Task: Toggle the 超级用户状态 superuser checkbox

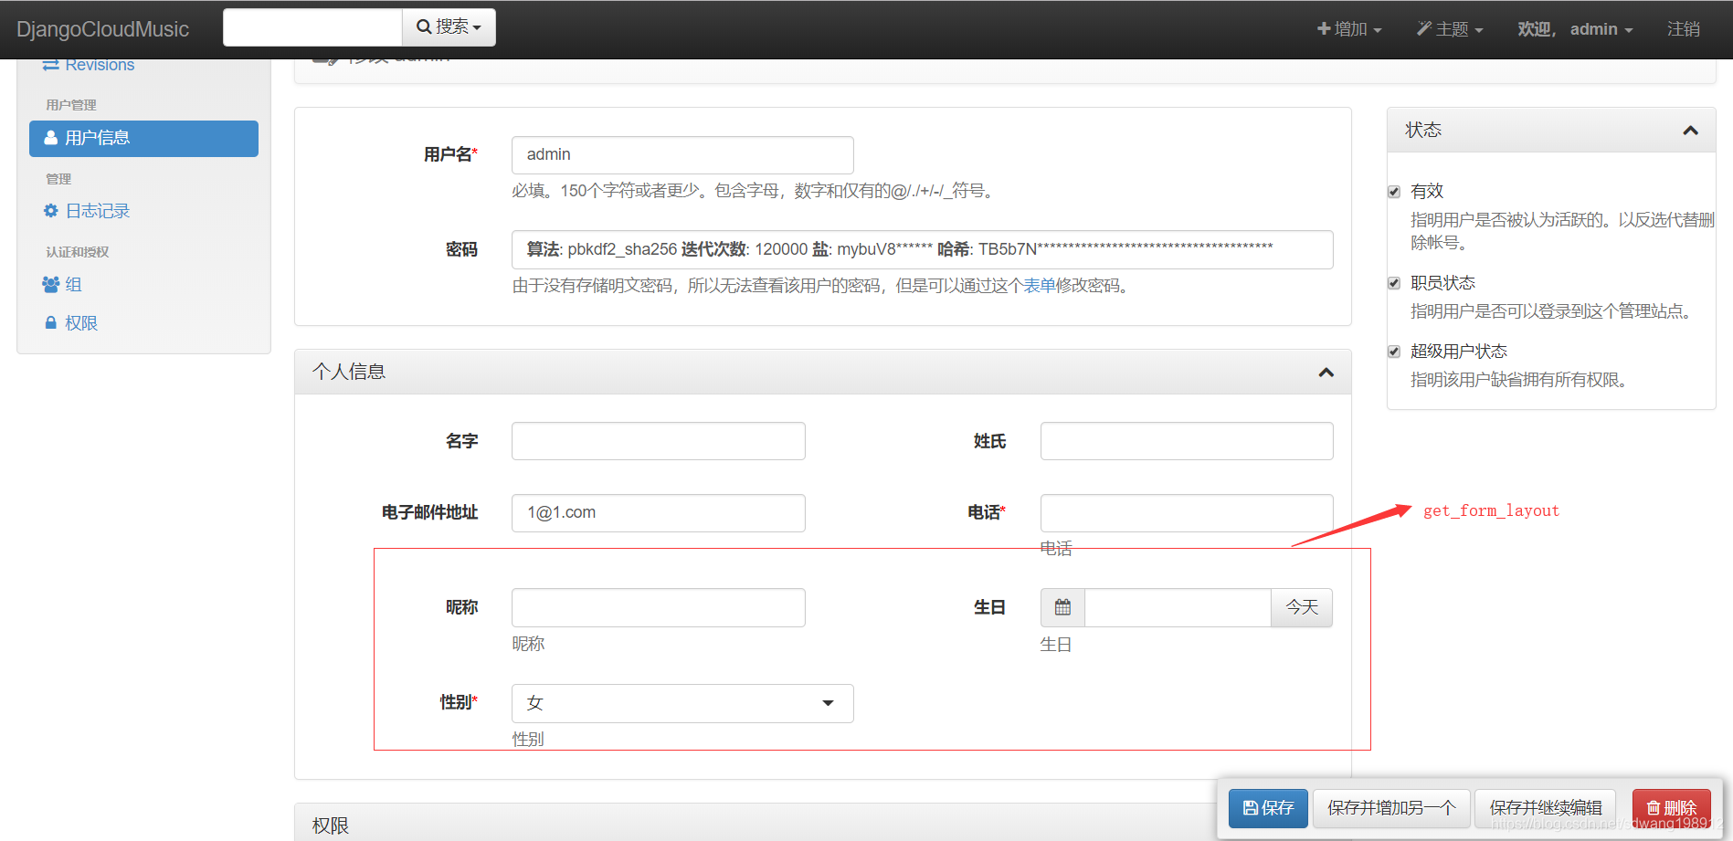Action: click(1394, 352)
